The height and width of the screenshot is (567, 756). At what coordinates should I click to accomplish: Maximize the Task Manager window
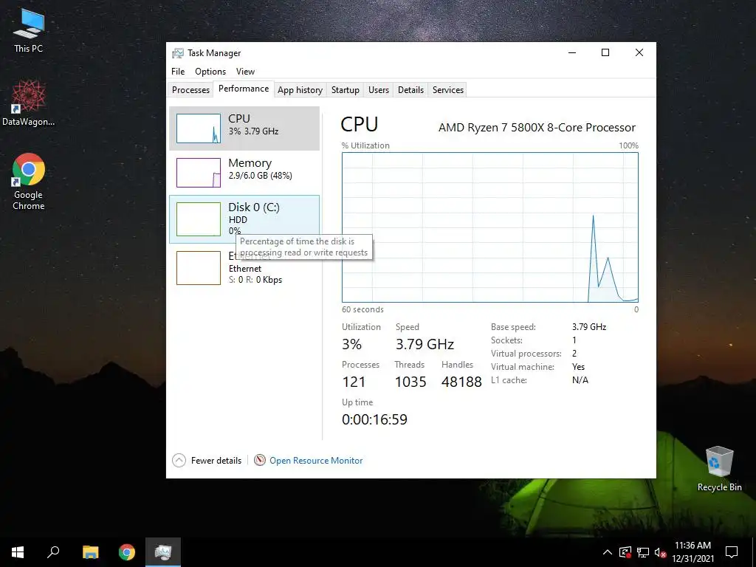[x=605, y=52]
